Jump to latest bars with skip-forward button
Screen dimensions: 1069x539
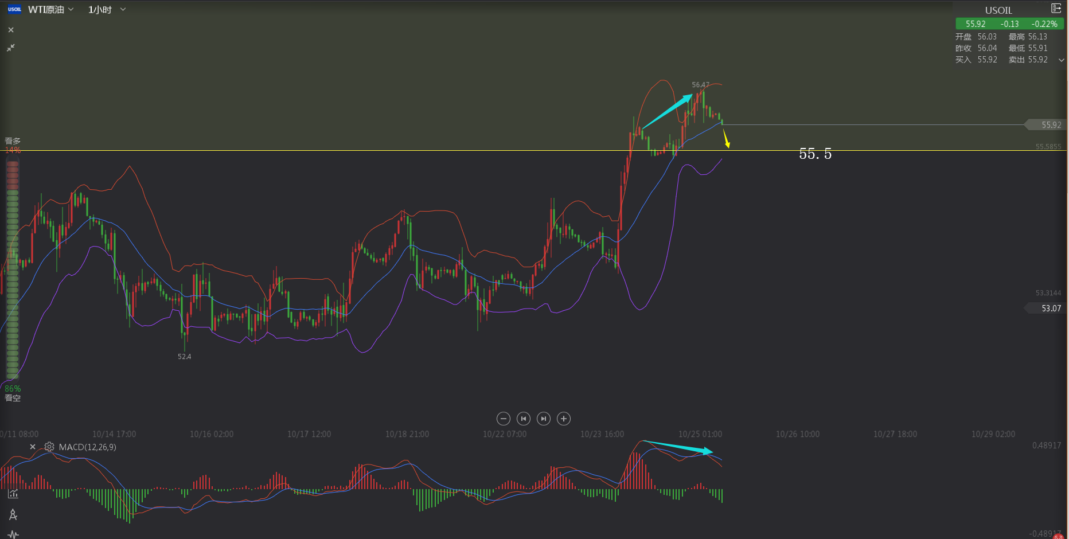[544, 419]
